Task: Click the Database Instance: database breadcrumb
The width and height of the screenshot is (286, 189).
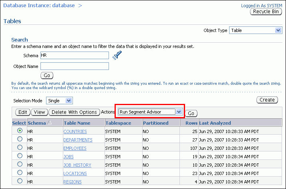Action: click(x=39, y=6)
